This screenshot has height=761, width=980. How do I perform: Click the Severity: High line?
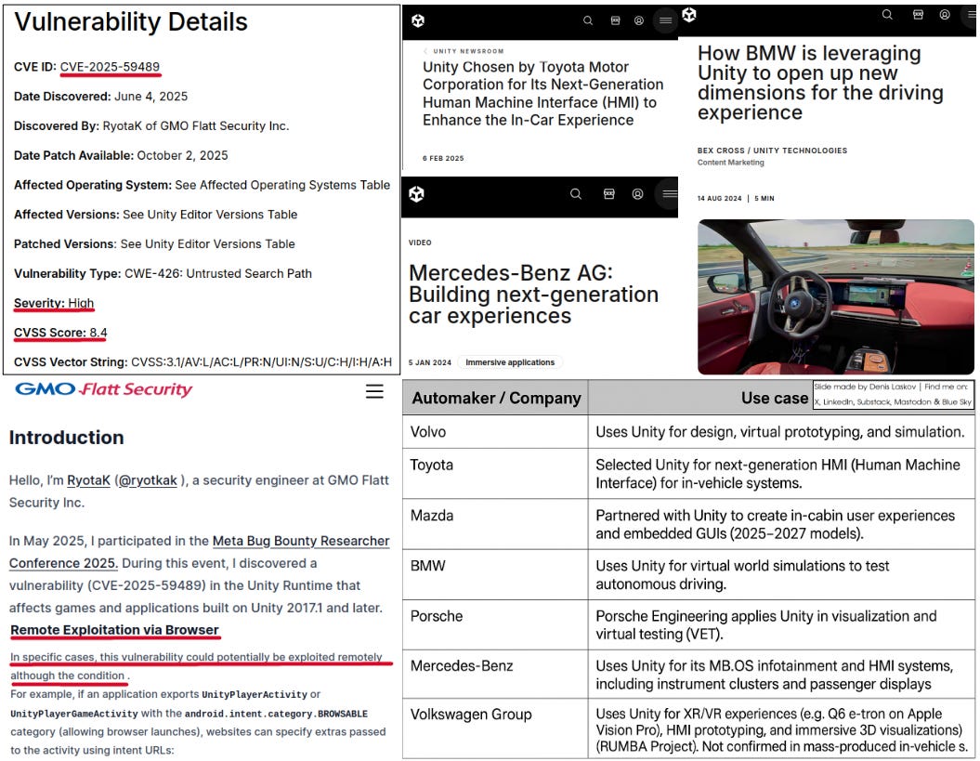(x=54, y=303)
